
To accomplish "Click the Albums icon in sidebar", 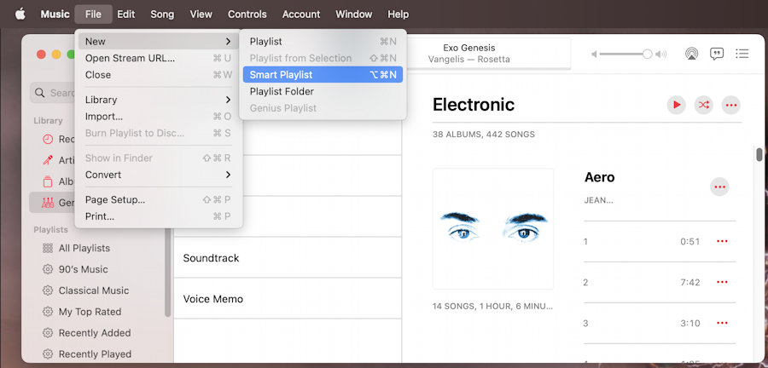I will [x=48, y=181].
